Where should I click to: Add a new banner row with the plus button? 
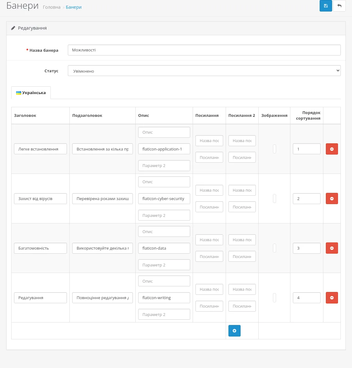pyautogui.click(x=234, y=331)
